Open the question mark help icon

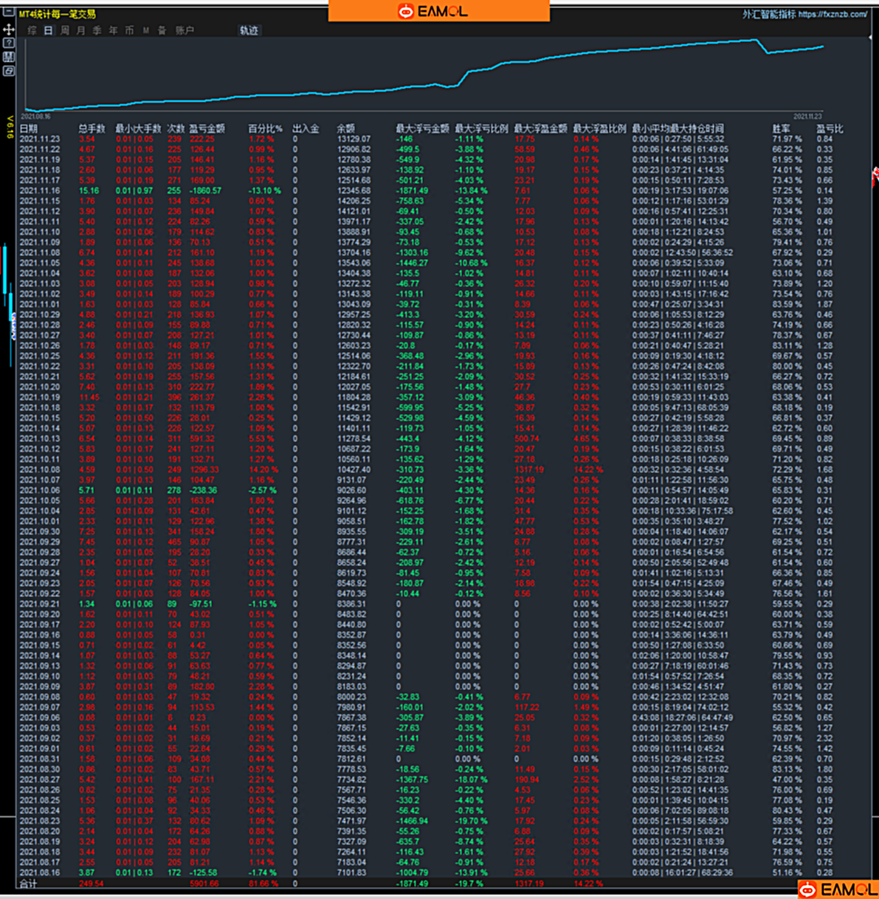(x=9, y=44)
